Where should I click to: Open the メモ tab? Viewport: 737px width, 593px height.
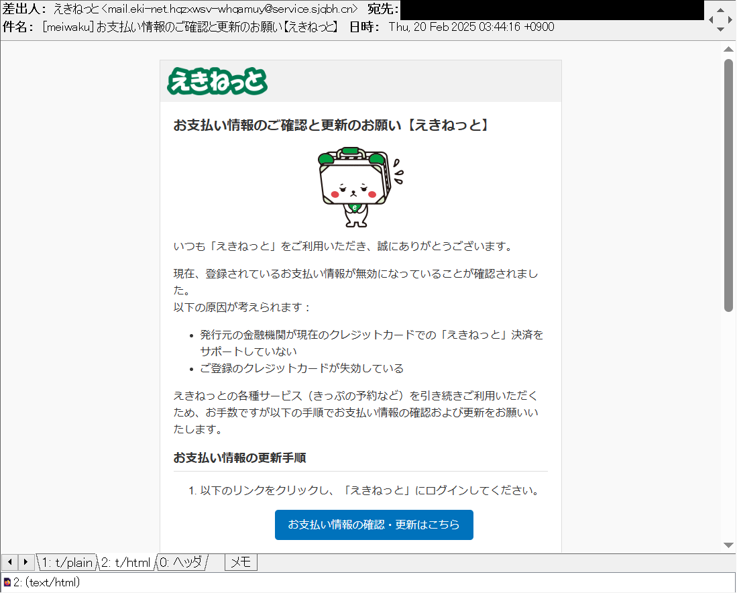(x=241, y=562)
